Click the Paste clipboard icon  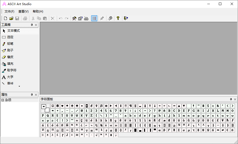tap(45, 18)
